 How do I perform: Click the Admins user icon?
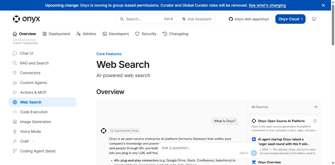(x=78, y=34)
